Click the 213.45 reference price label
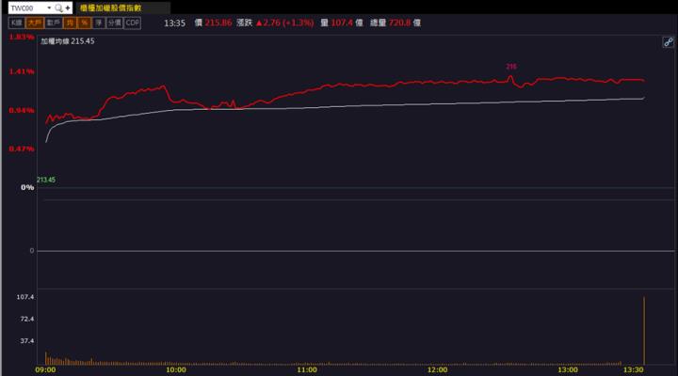The image size is (678, 376). (x=46, y=180)
